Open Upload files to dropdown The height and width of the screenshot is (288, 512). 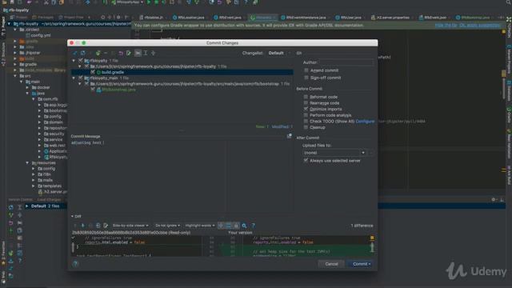[334, 153]
